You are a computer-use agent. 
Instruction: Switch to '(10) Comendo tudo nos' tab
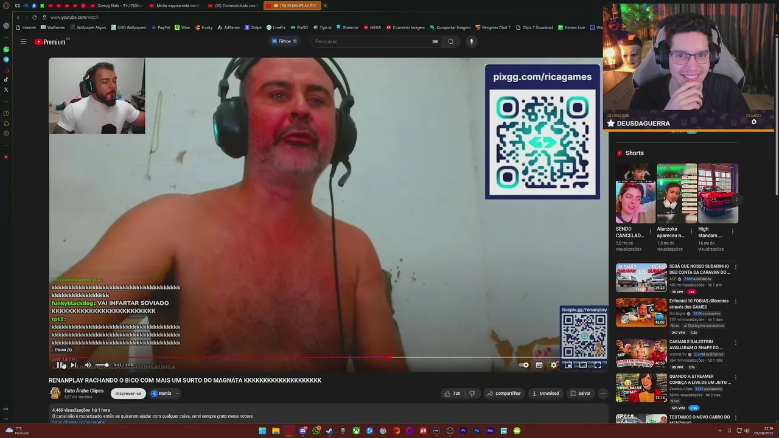pyautogui.click(x=234, y=5)
